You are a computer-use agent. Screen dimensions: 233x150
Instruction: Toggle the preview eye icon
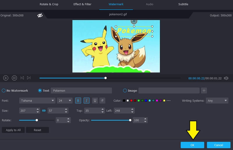pos(40,15)
